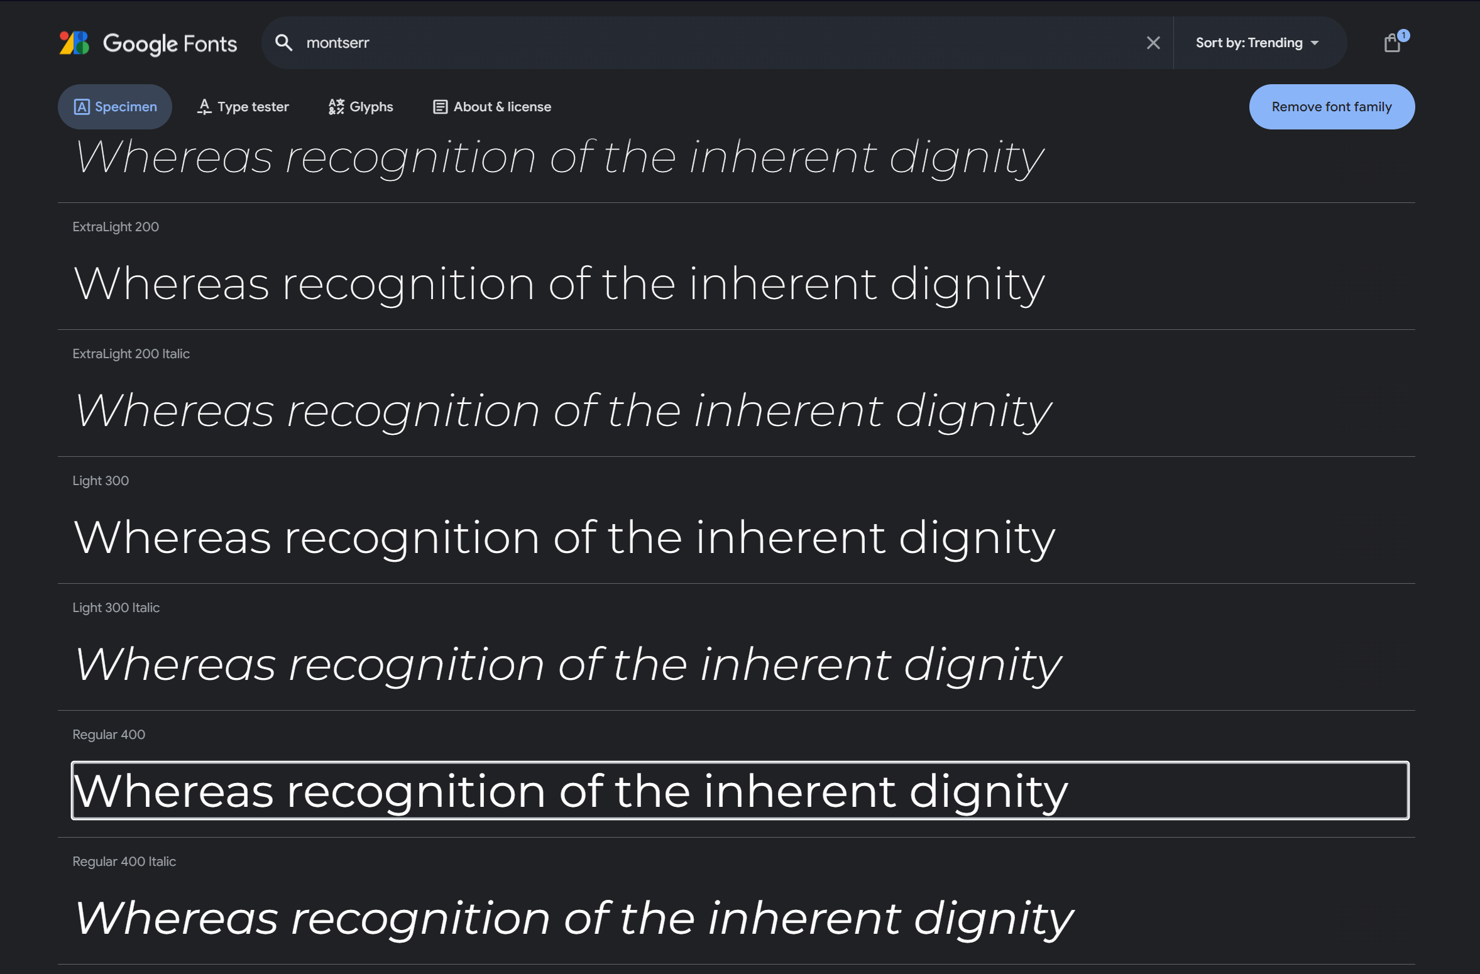Click Remove font family button

click(1331, 107)
